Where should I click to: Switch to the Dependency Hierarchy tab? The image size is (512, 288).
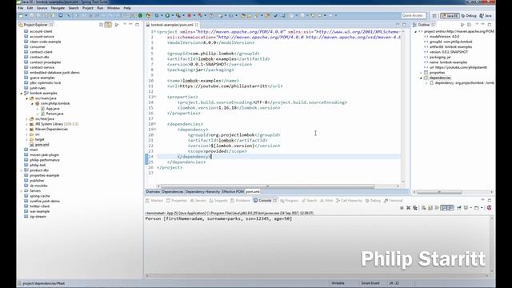tap(202, 192)
